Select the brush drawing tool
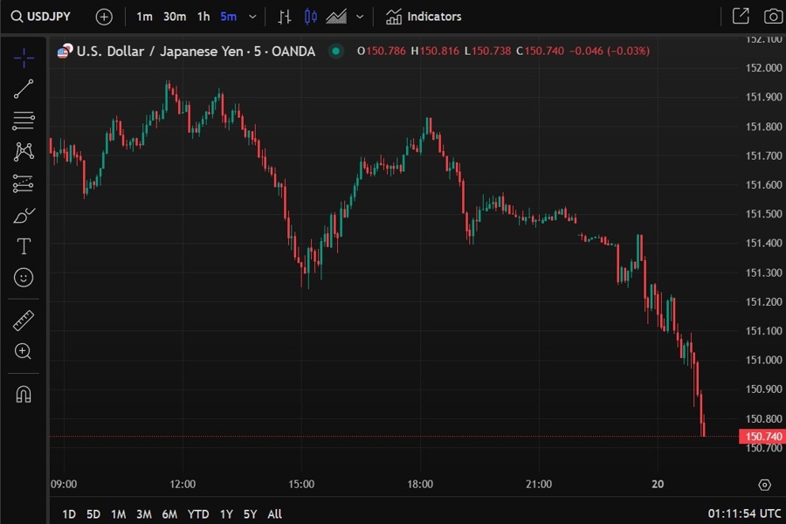Image resolution: width=786 pixels, height=524 pixels. (x=23, y=214)
